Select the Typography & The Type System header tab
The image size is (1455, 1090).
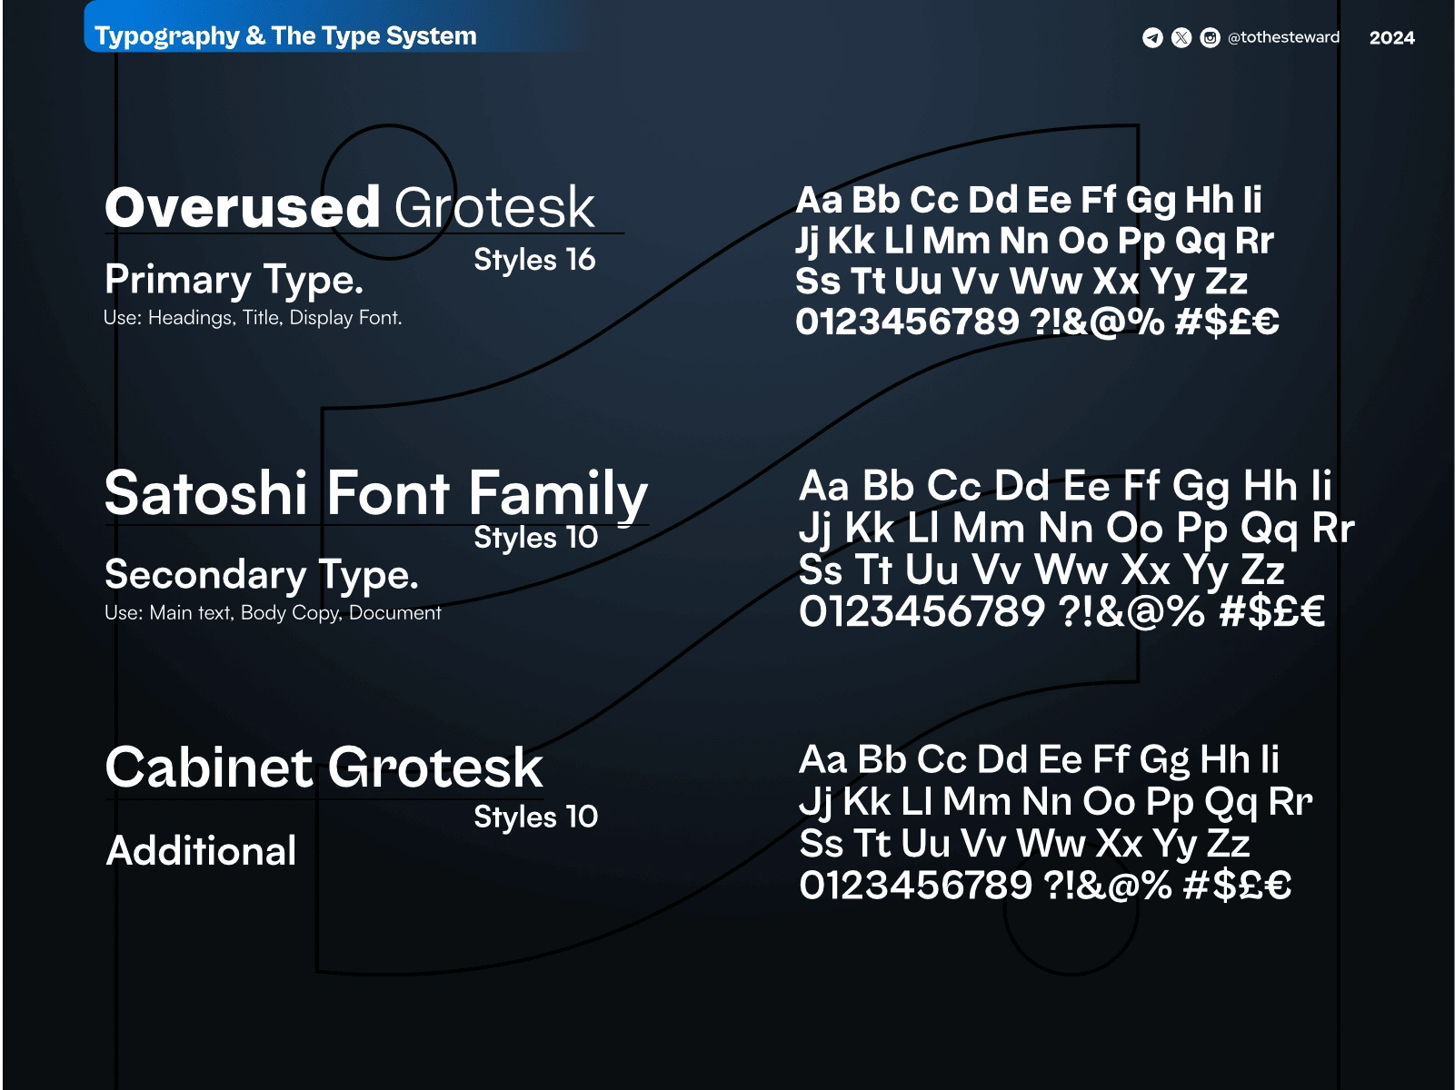click(x=286, y=35)
